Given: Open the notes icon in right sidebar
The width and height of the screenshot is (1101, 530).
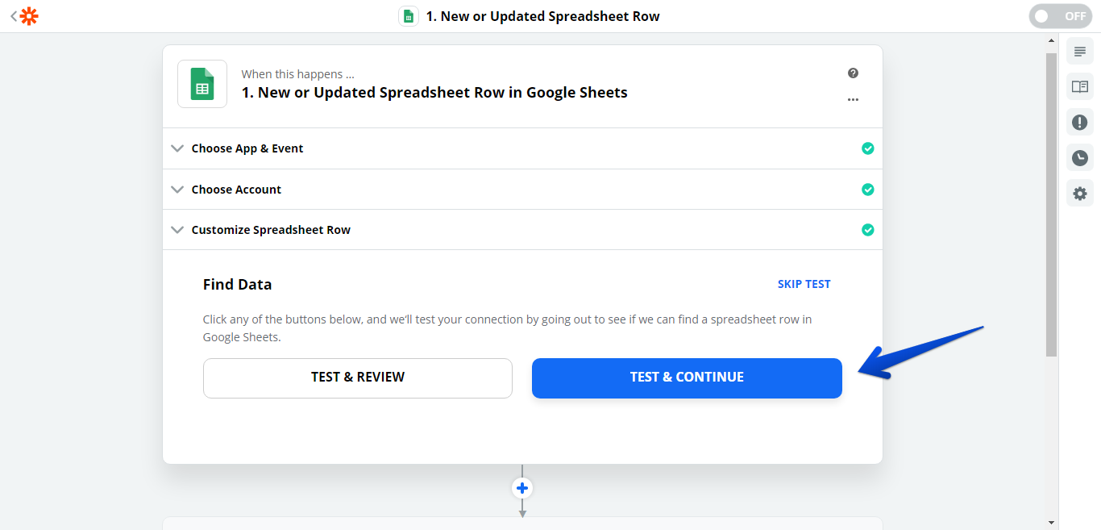Looking at the screenshot, I should coord(1079,52).
